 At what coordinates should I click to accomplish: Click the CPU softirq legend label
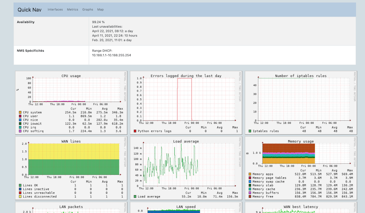click(33, 131)
